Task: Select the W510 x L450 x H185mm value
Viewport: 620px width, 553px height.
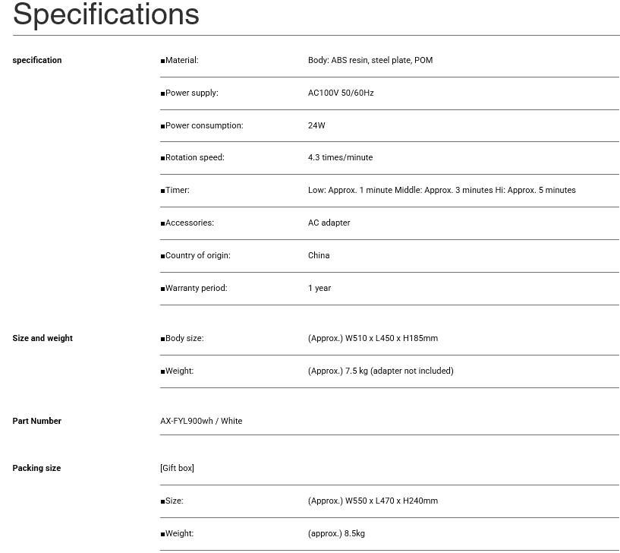Action: (x=373, y=338)
